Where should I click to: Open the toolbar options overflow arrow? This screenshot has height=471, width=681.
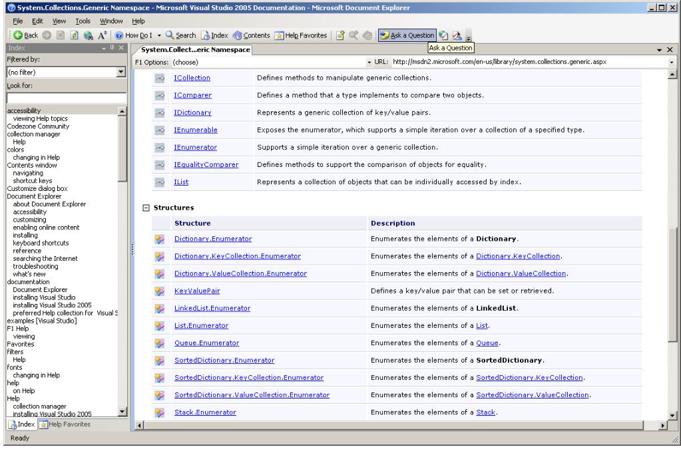coord(469,37)
